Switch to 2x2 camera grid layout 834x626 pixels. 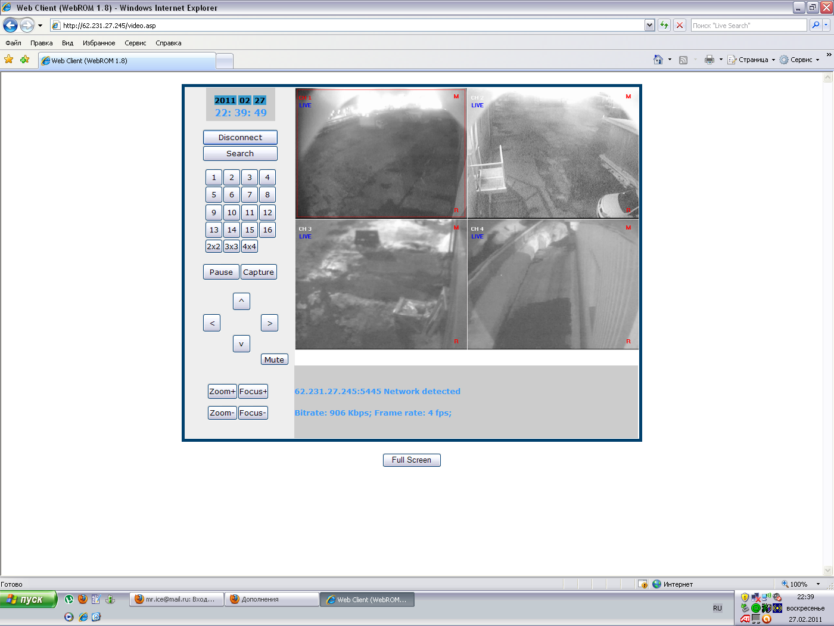tap(213, 246)
